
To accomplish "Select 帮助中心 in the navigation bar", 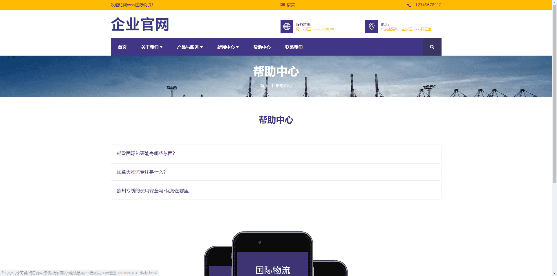I will pos(262,47).
